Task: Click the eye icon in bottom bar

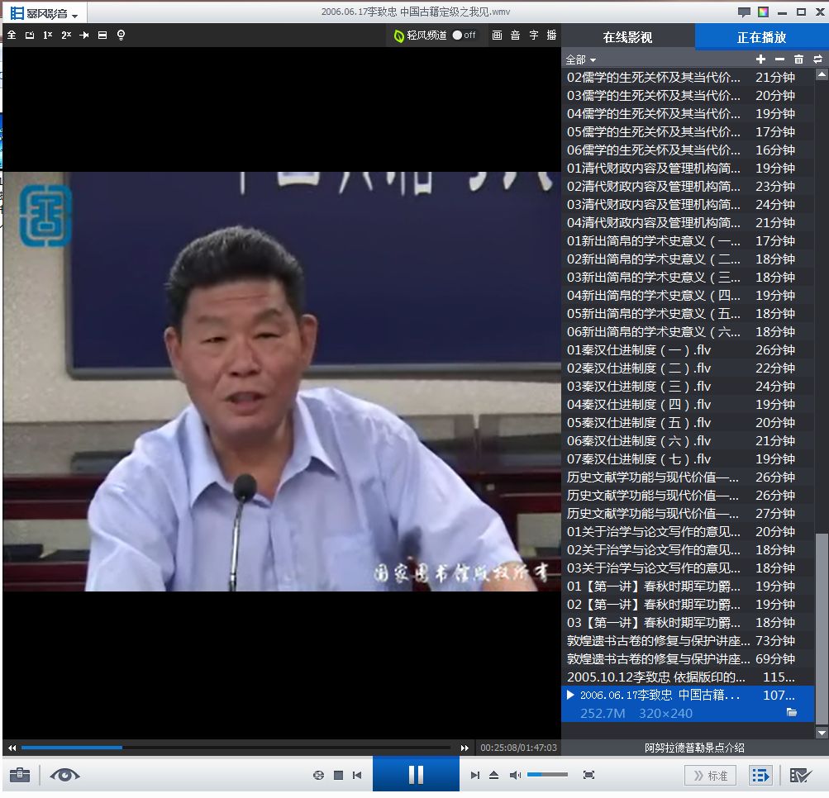Action: pos(65,775)
